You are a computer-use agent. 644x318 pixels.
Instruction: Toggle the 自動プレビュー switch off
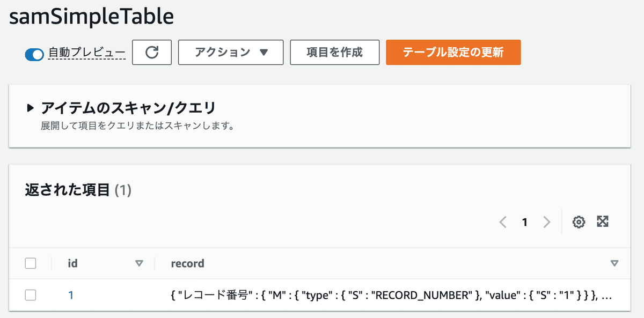click(x=34, y=54)
